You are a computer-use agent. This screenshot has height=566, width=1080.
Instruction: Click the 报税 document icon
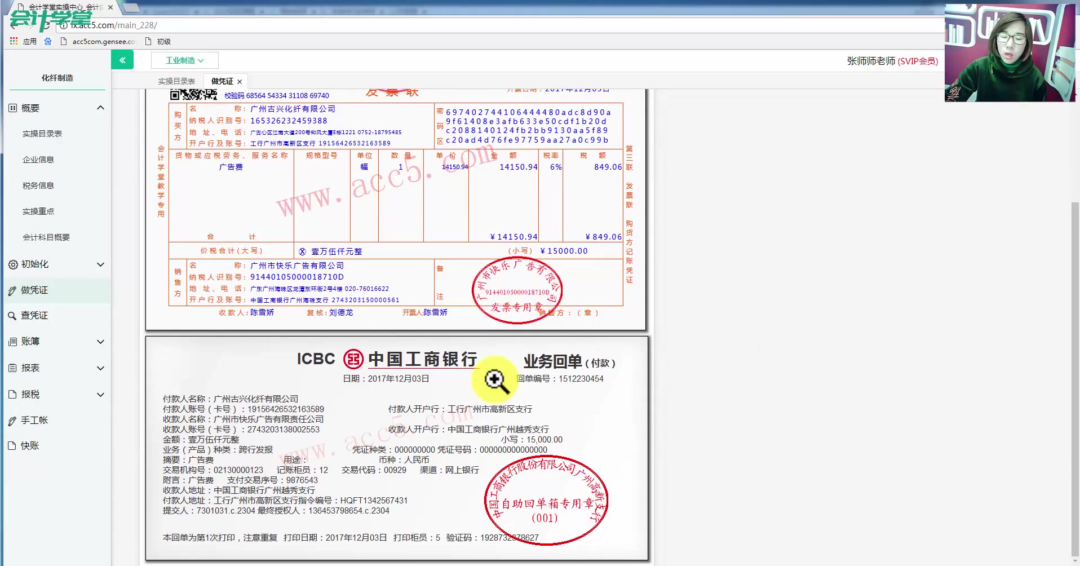coord(13,395)
